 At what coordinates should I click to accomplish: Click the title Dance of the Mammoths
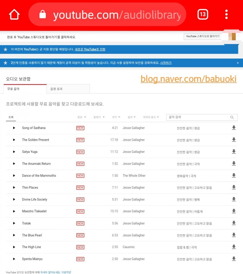(x=39, y=176)
